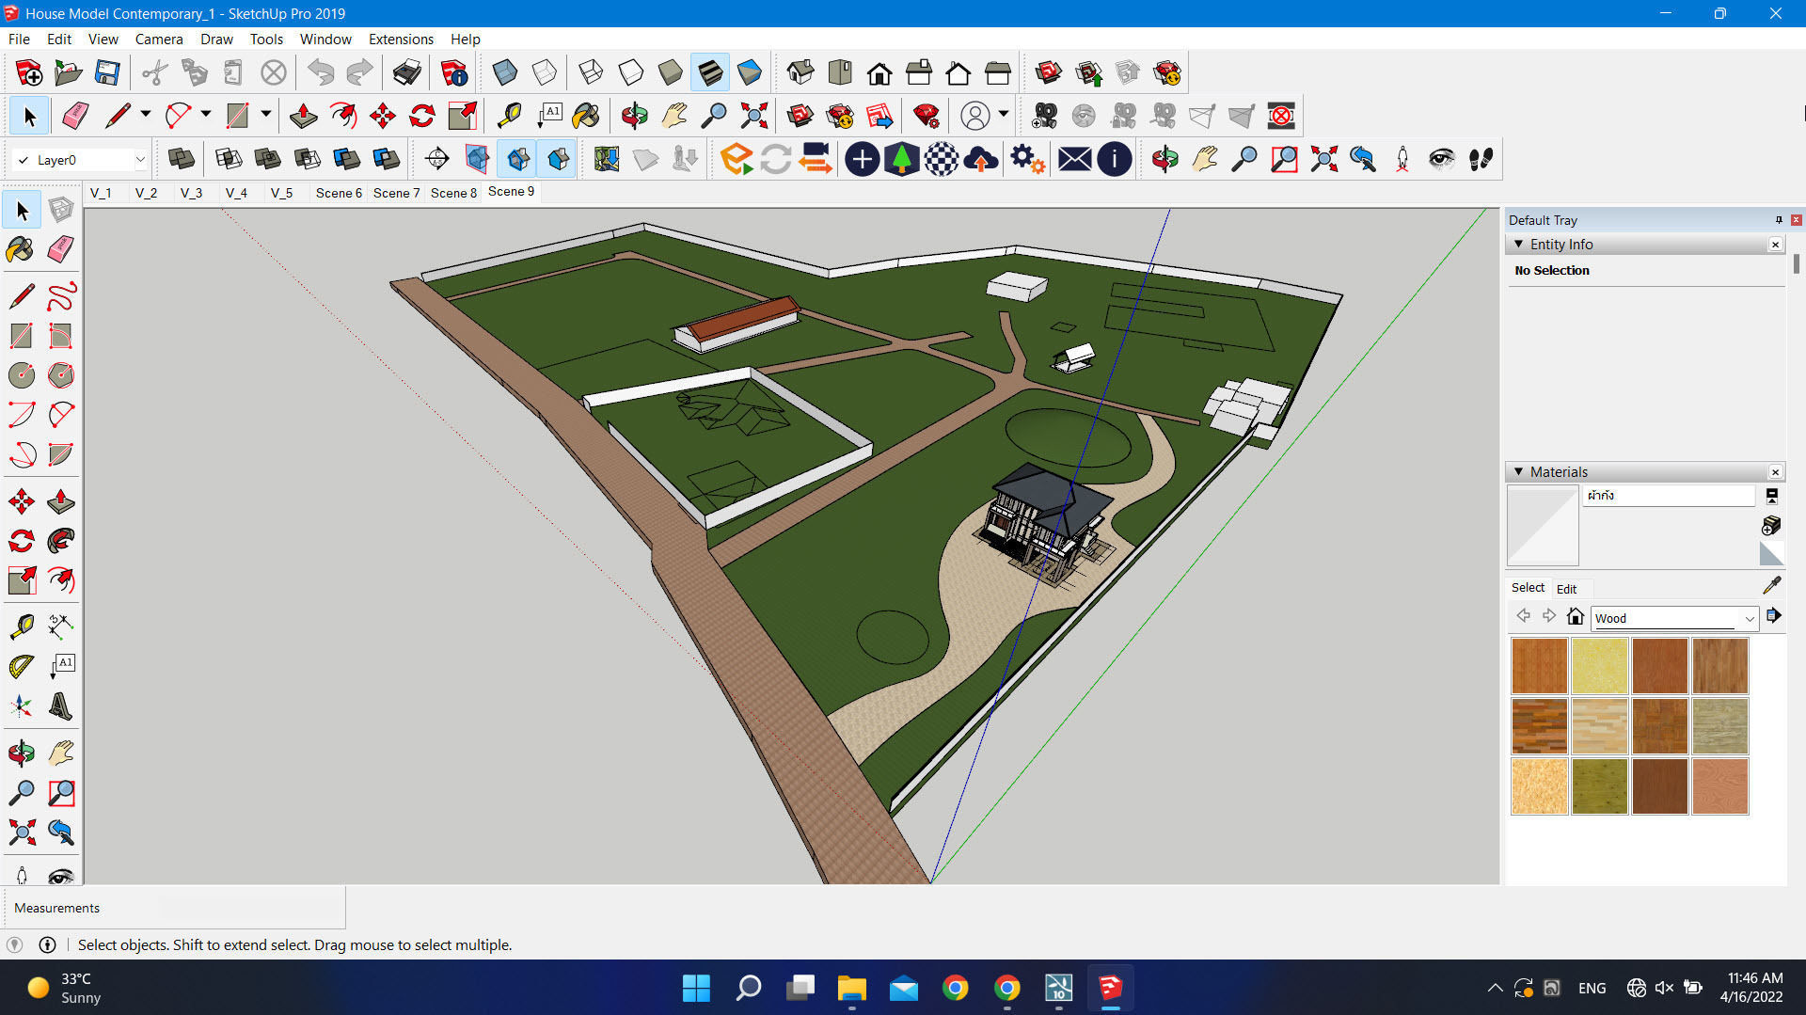Open the Wood materials library dropdown
The image size is (1806, 1015).
[x=1750, y=618]
